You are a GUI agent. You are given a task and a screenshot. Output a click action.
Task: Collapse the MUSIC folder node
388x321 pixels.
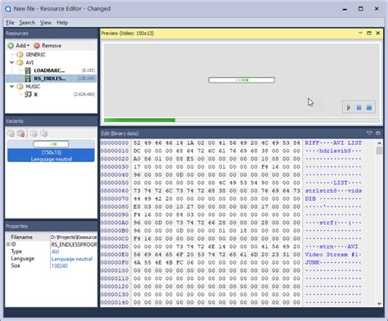11,87
